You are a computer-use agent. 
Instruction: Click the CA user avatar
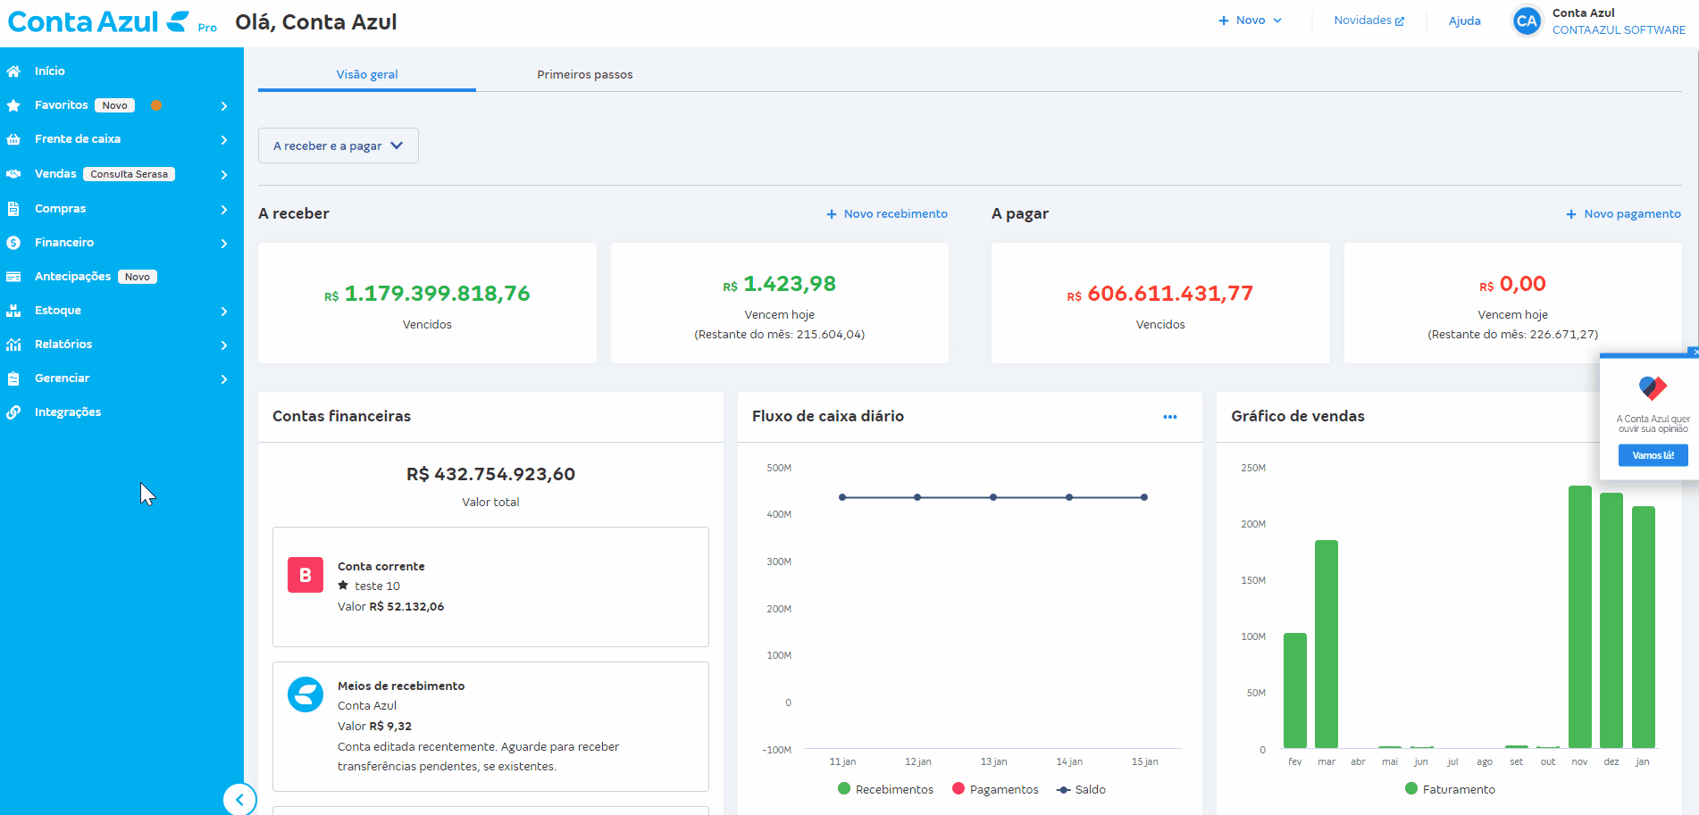tap(1527, 21)
